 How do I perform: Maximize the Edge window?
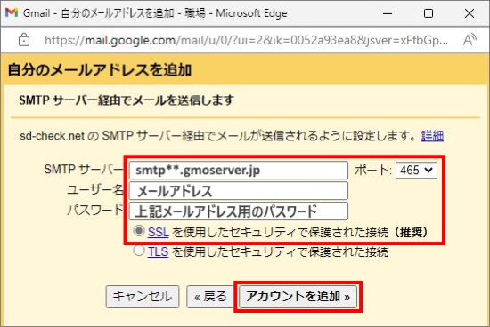pyautogui.click(x=429, y=13)
